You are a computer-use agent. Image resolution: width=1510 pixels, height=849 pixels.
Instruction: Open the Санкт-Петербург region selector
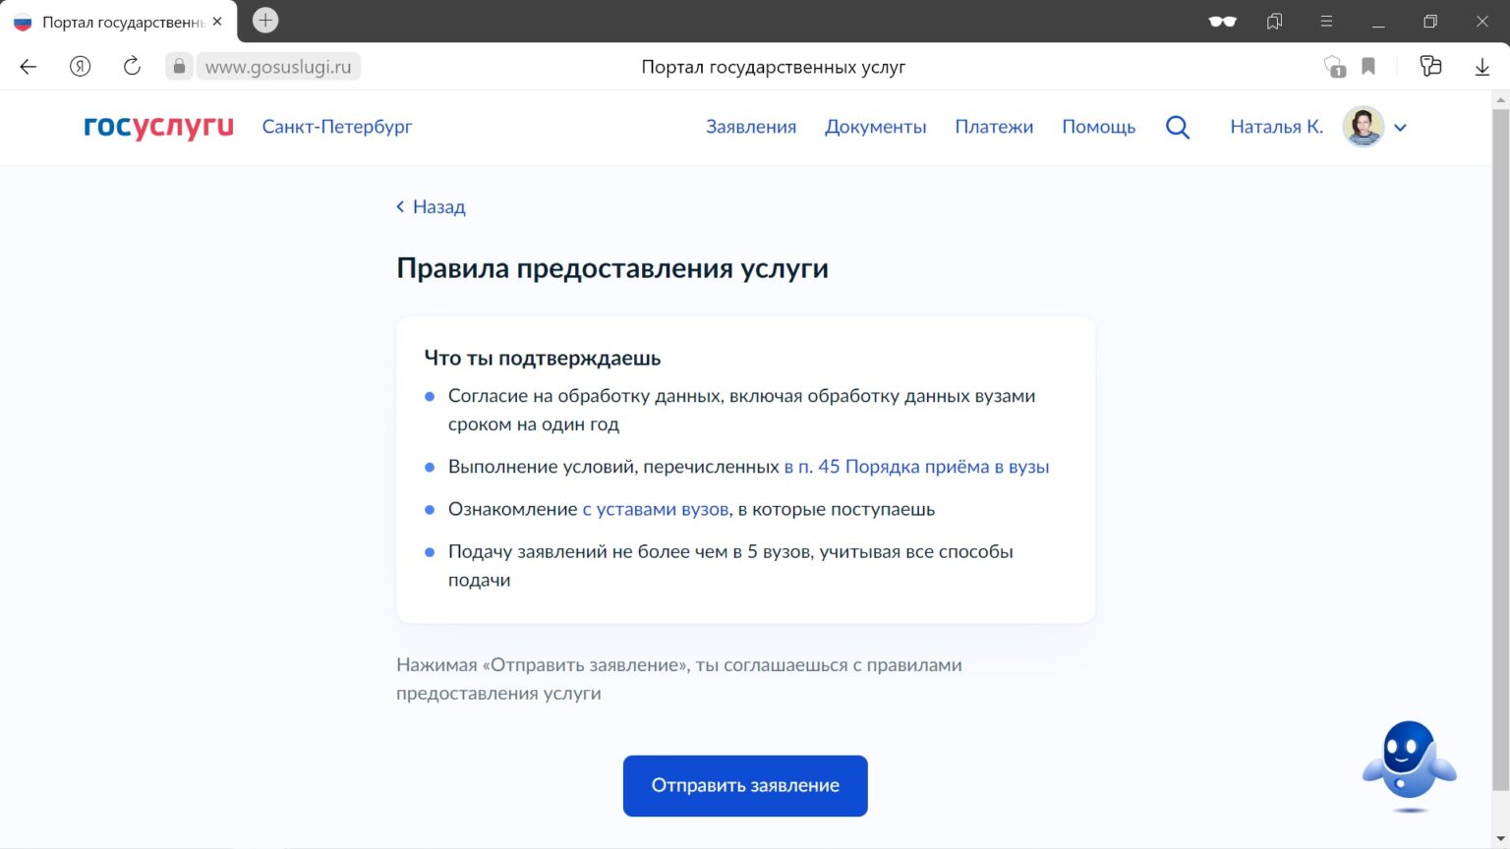(x=336, y=127)
